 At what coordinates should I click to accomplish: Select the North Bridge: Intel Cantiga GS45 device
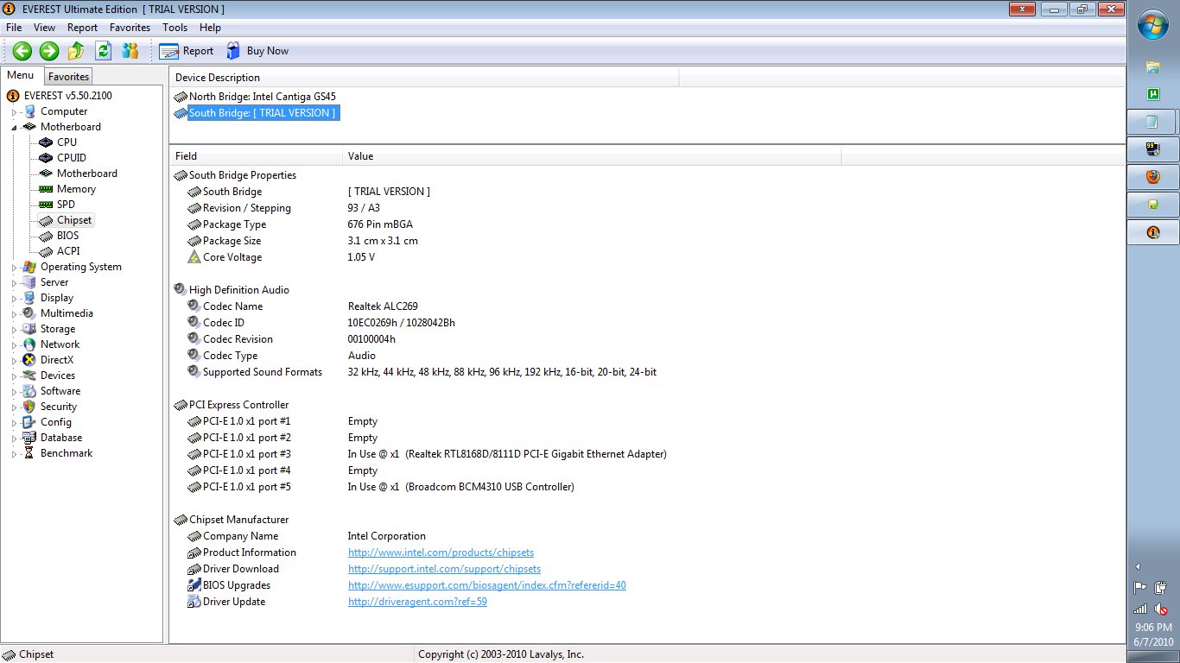(x=263, y=97)
